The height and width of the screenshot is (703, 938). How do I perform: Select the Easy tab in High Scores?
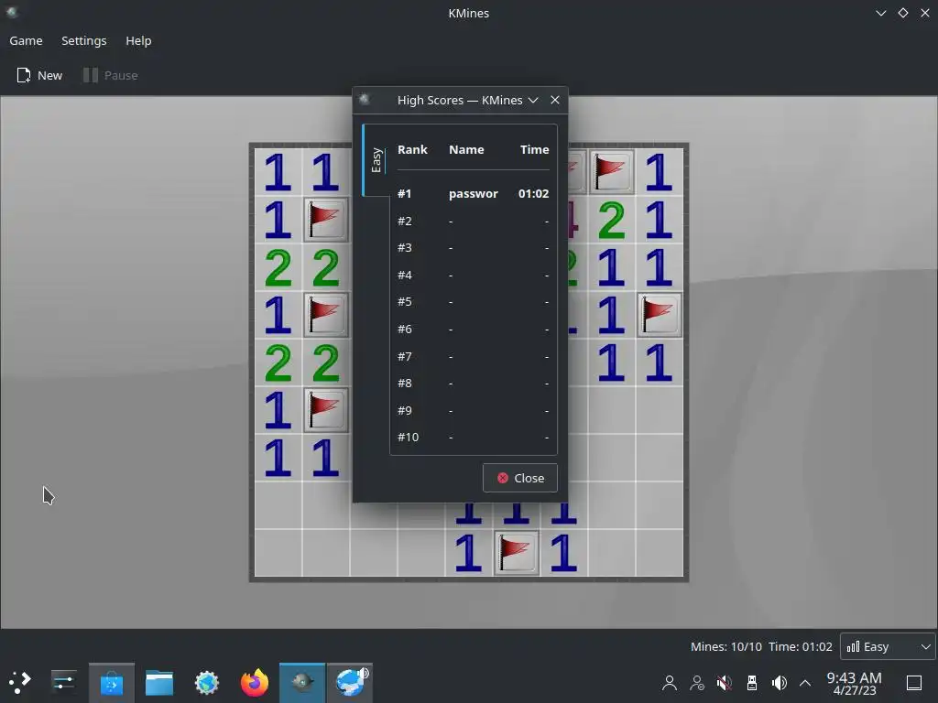pyautogui.click(x=376, y=160)
